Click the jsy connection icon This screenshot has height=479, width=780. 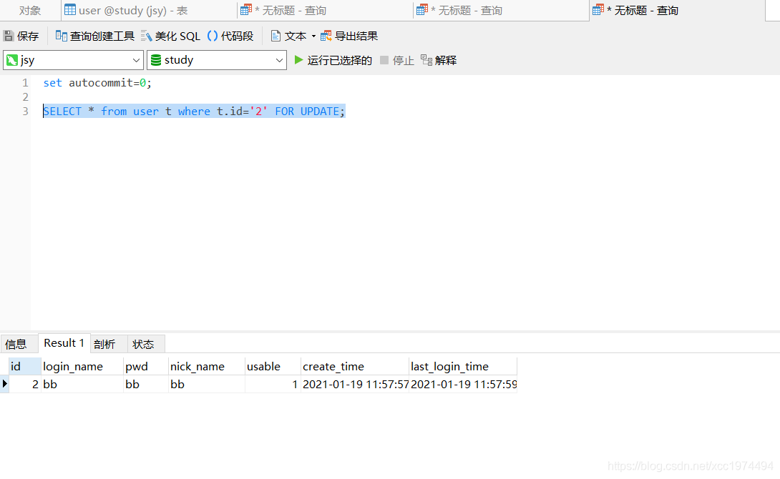click(x=12, y=60)
